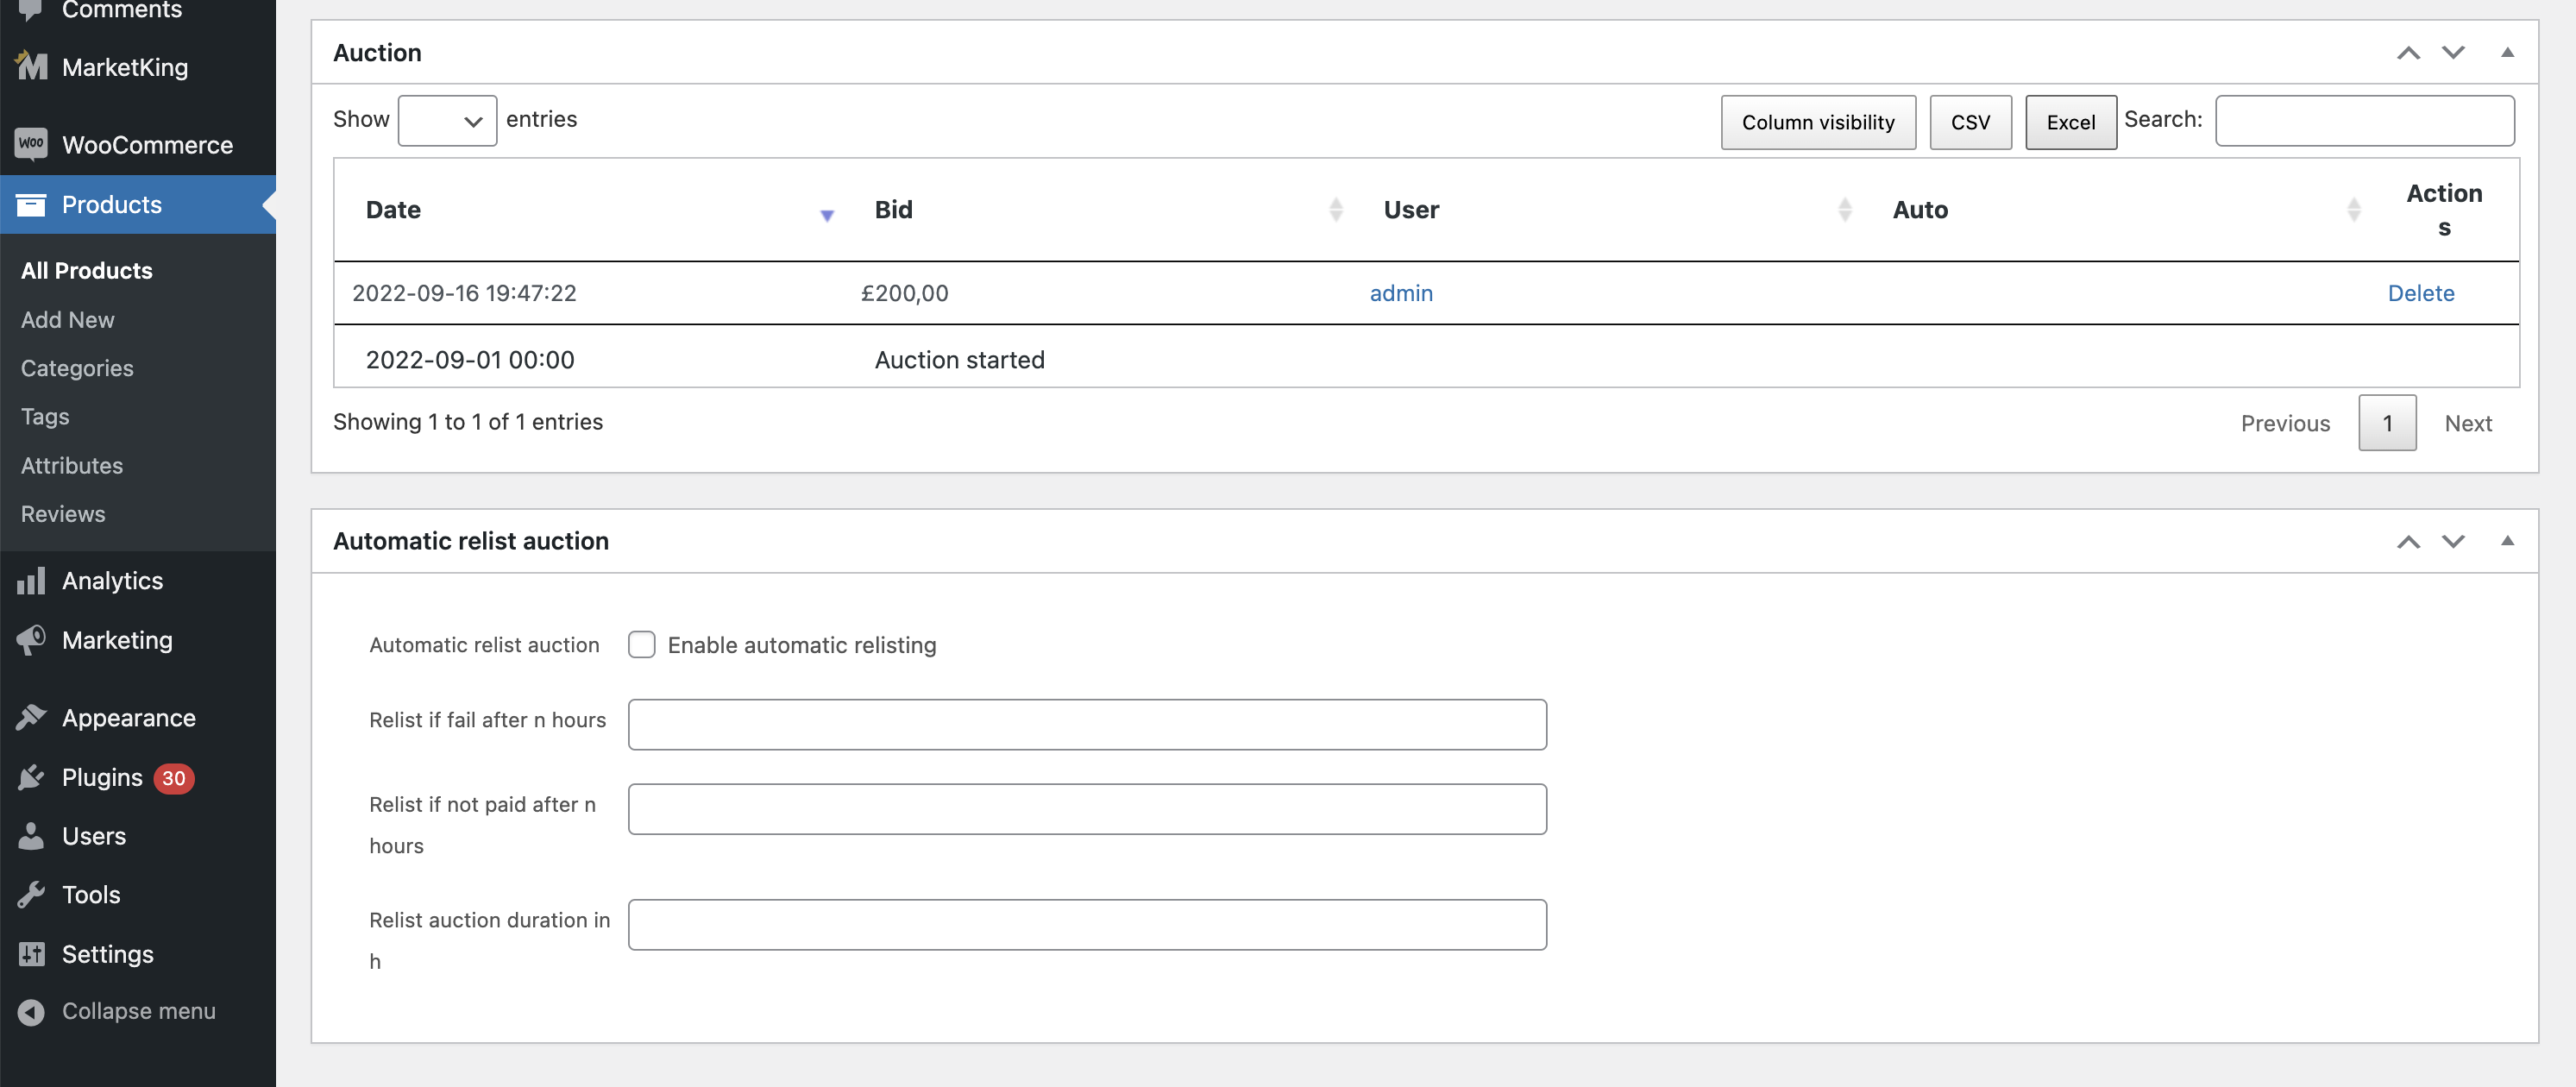Screen dimensions: 2576x1087
Task: Open Categories submenu item
Action: click(x=77, y=367)
